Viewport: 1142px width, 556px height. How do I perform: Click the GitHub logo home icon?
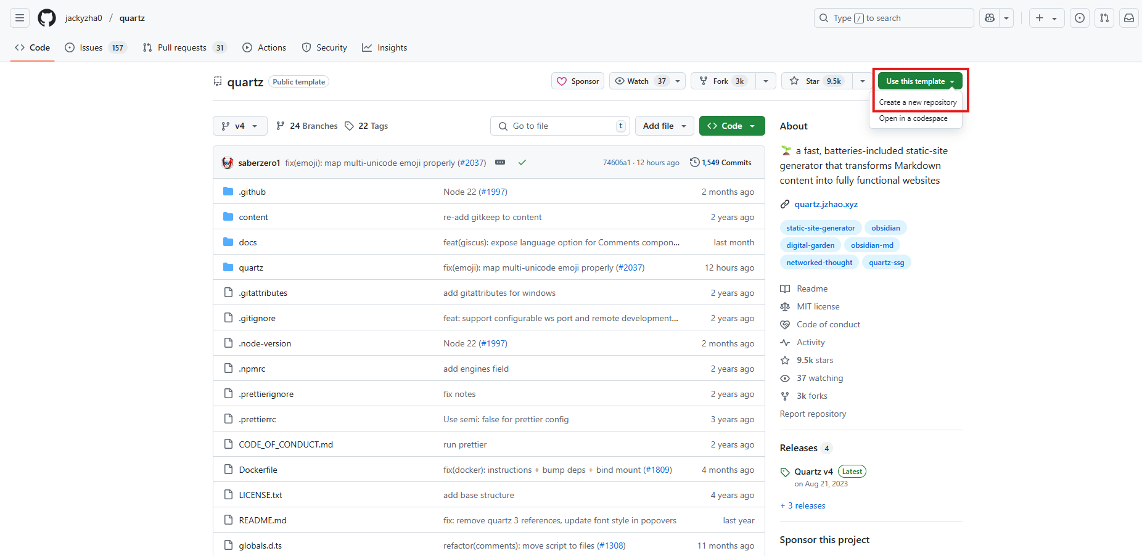[x=47, y=18]
